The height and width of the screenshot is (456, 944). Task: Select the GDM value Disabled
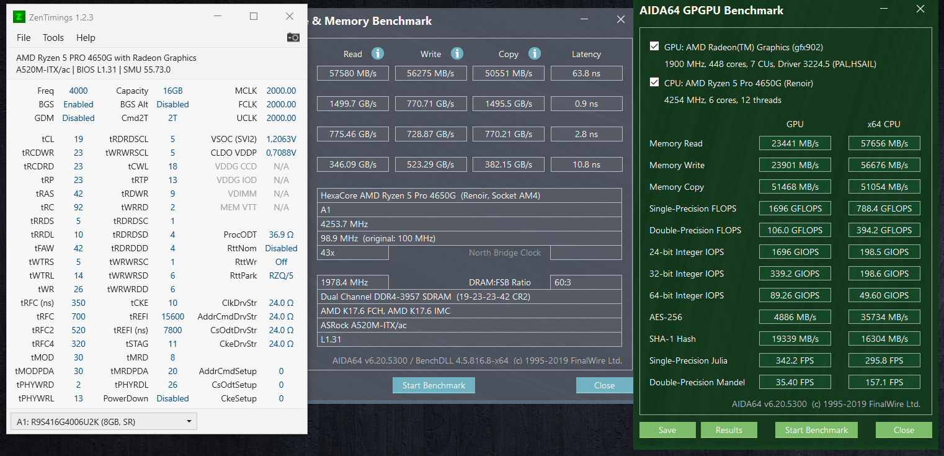pyautogui.click(x=78, y=118)
